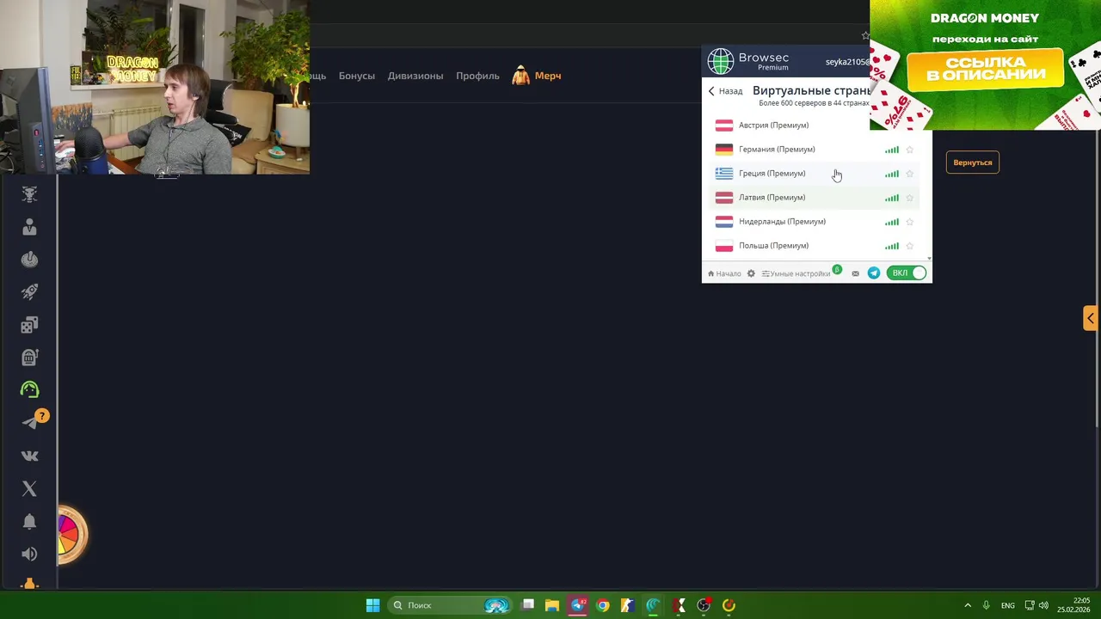The width and height of the screenshot is (1101, 619).
Task: Favorite Польша with its star
Action: 910,246
